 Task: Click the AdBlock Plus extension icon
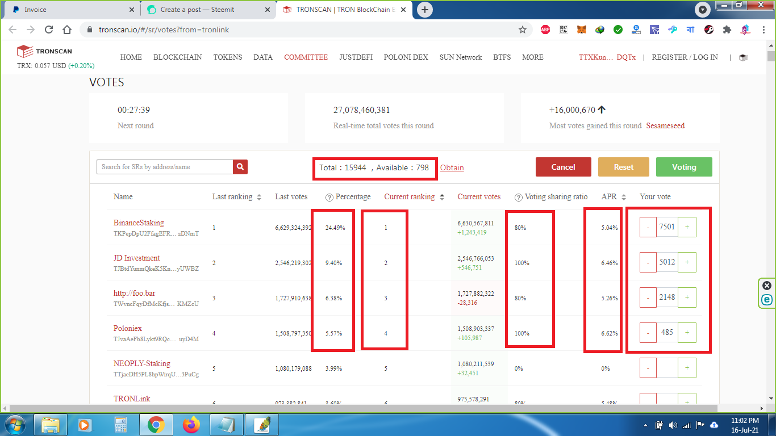coord(545,30)
